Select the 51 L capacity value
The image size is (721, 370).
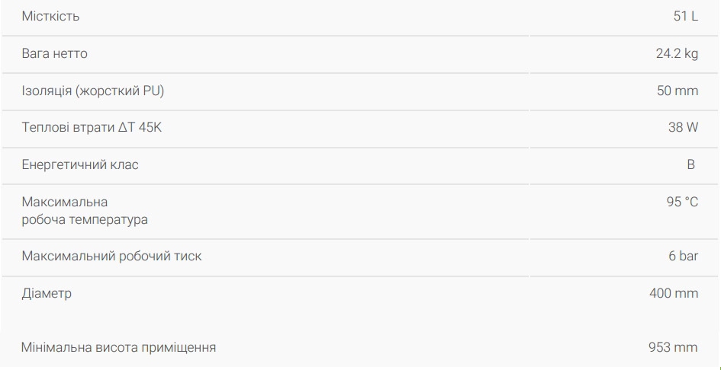[685, 17]
